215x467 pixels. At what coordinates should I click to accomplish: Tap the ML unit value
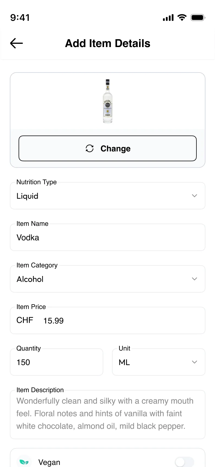pos(124,362)
